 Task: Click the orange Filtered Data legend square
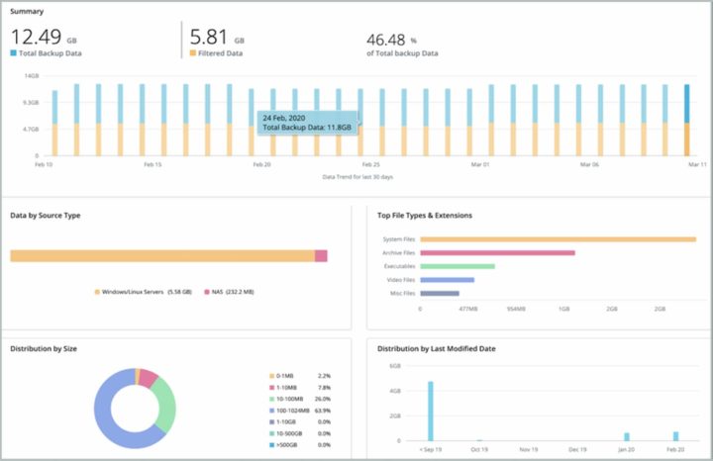click(193, 53)
